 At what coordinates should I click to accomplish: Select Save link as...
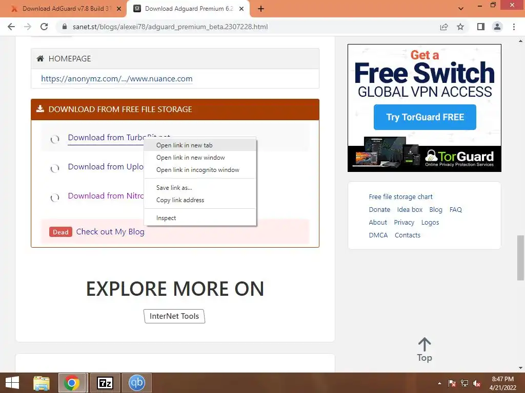coord(200,187)
